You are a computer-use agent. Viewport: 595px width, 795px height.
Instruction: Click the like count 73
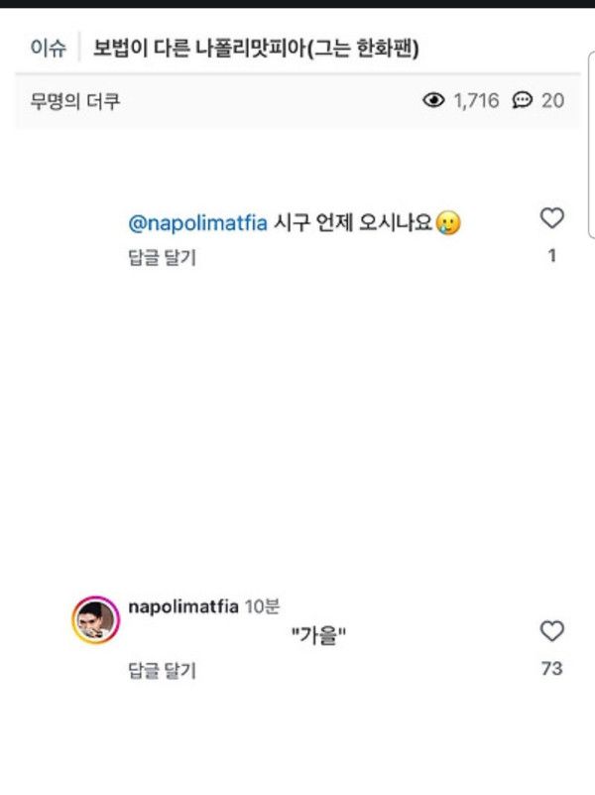coord(551,669)
